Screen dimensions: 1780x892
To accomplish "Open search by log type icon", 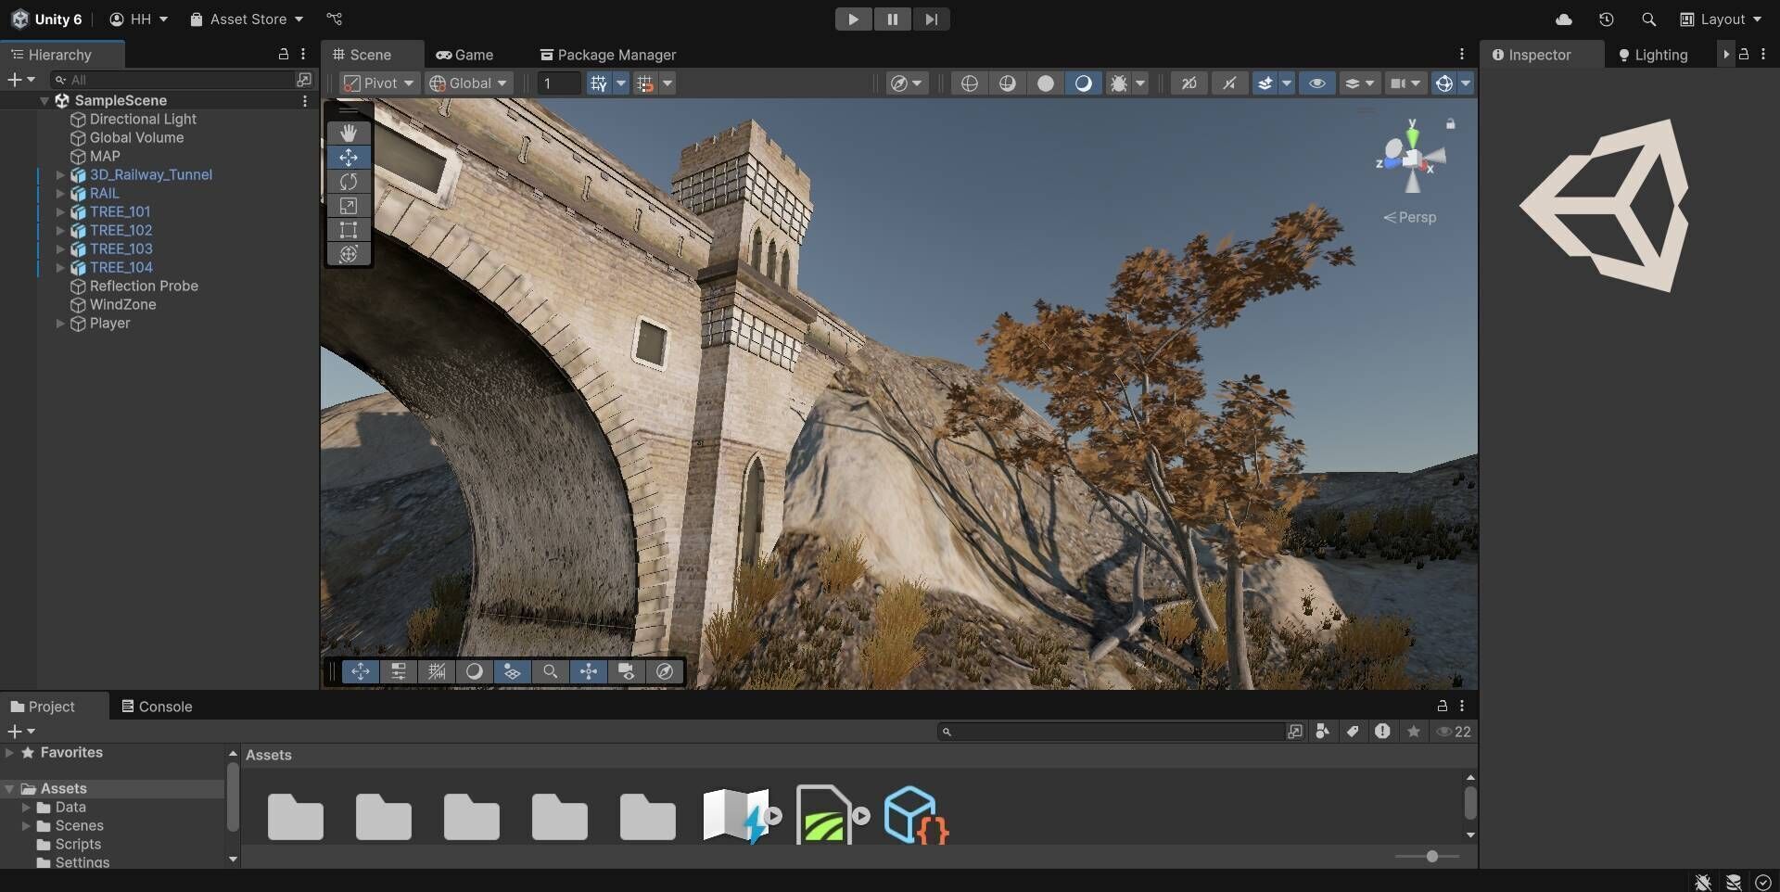I will click(x=1382, y=732).
